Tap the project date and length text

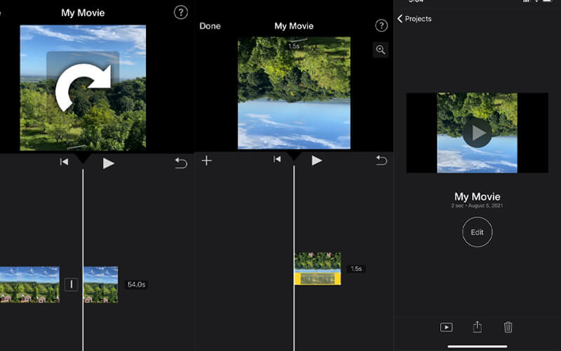pyautogui.click(x=477, y=206)
